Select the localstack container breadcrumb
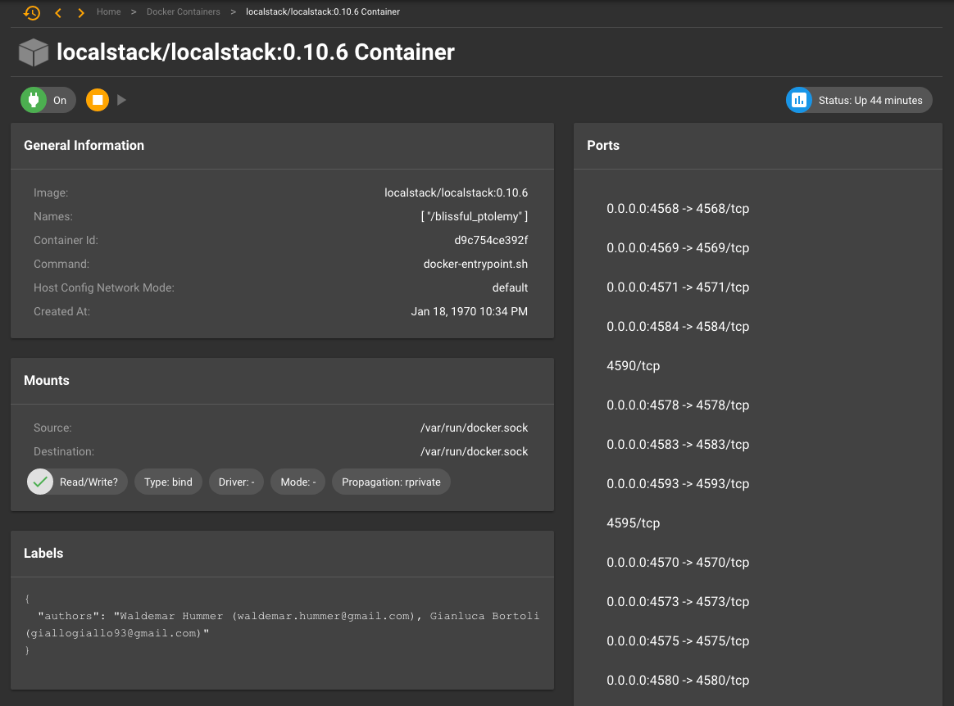The width and height of the screenshot is (954, 706). (x=322, y=11)
